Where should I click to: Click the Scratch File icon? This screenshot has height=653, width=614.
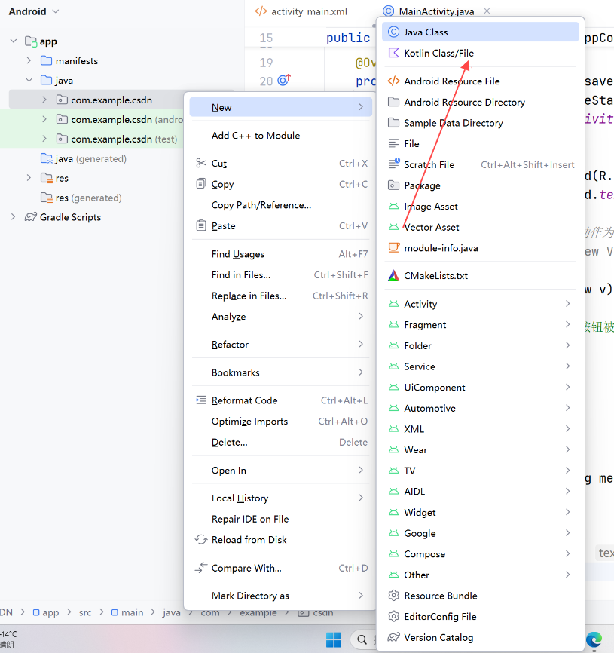coord(394,164)
